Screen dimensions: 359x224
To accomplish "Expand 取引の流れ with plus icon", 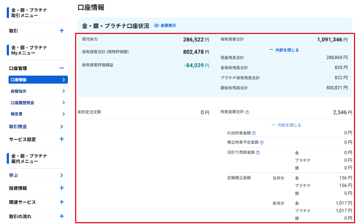I will (62, 216).
